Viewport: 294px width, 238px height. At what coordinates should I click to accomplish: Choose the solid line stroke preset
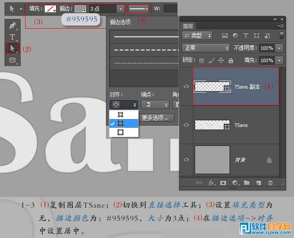[x=144, y=37]
